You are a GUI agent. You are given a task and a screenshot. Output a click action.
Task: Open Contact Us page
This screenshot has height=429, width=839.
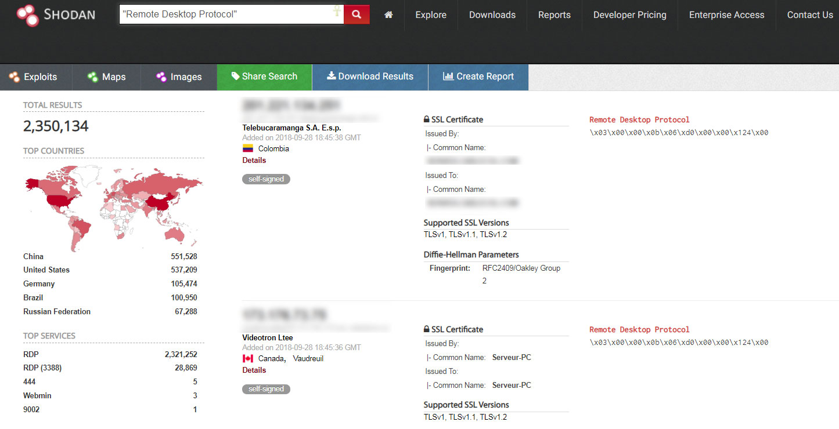pos(810,15)
